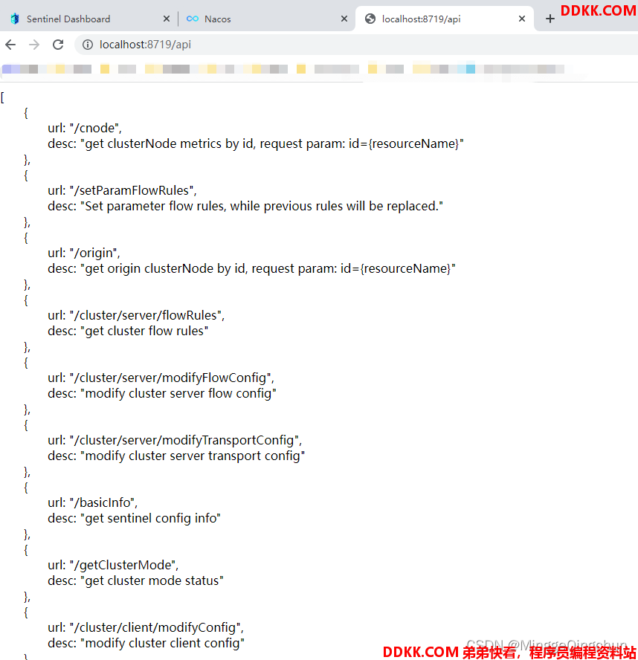The width and height of the screenshot is (638, 660).
Task: Select the url "/getClusterMode" line
Action: pos(113,566)
